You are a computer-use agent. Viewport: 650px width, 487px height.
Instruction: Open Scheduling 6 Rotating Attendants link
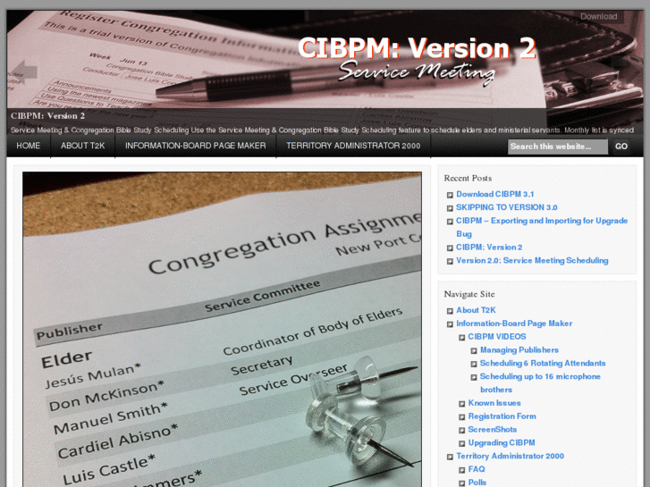coord(543,363)
